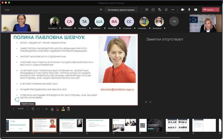Image resolution: width=223 pixels, height=139 pixels.
Task: Open the meeting chat icon
Action: (x=153, y=10)
